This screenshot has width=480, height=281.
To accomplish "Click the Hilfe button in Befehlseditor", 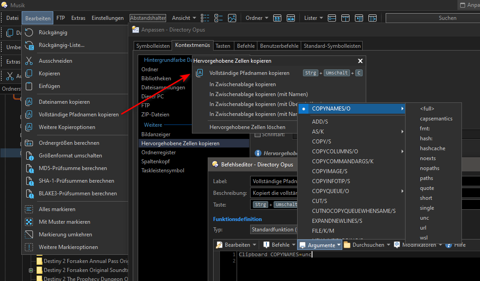I will [456, 245].
